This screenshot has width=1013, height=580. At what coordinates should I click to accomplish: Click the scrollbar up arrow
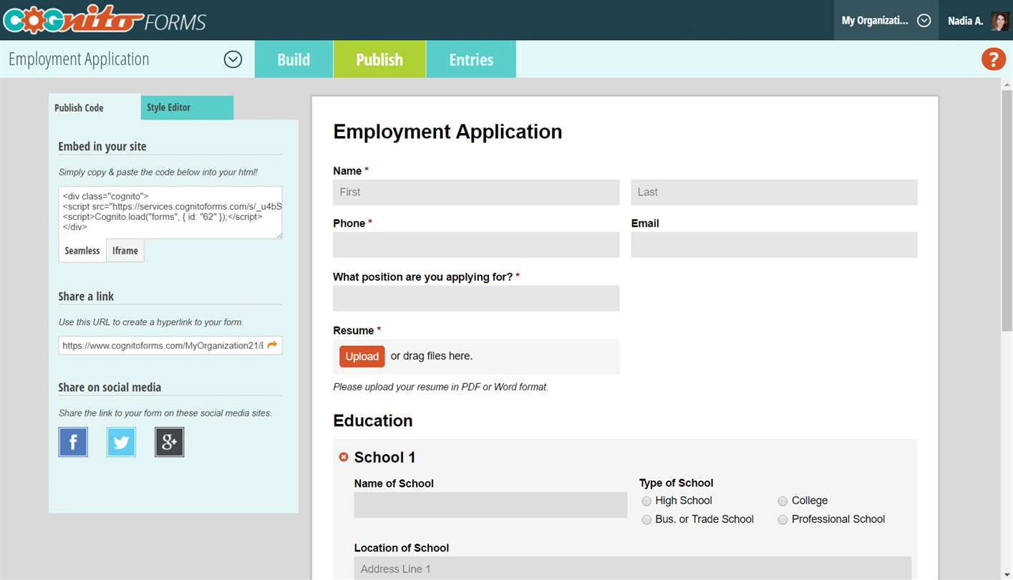point(1007,84)
